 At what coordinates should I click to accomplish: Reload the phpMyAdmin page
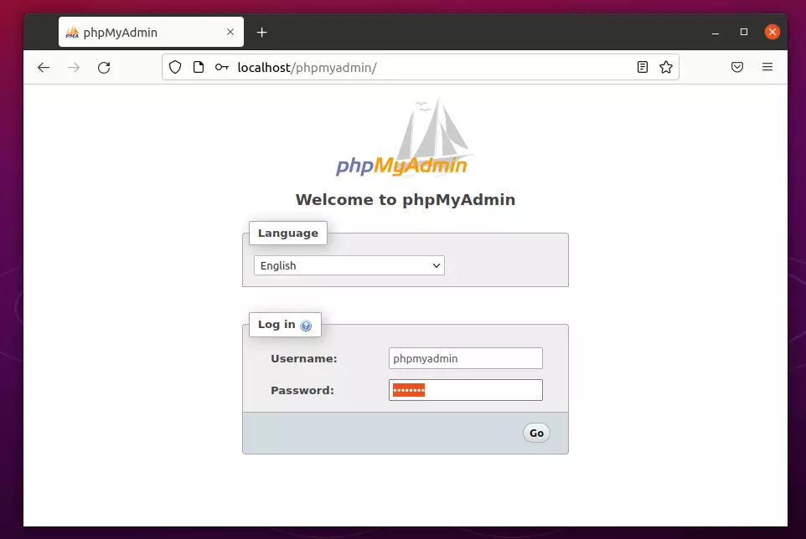click(104, 67)
